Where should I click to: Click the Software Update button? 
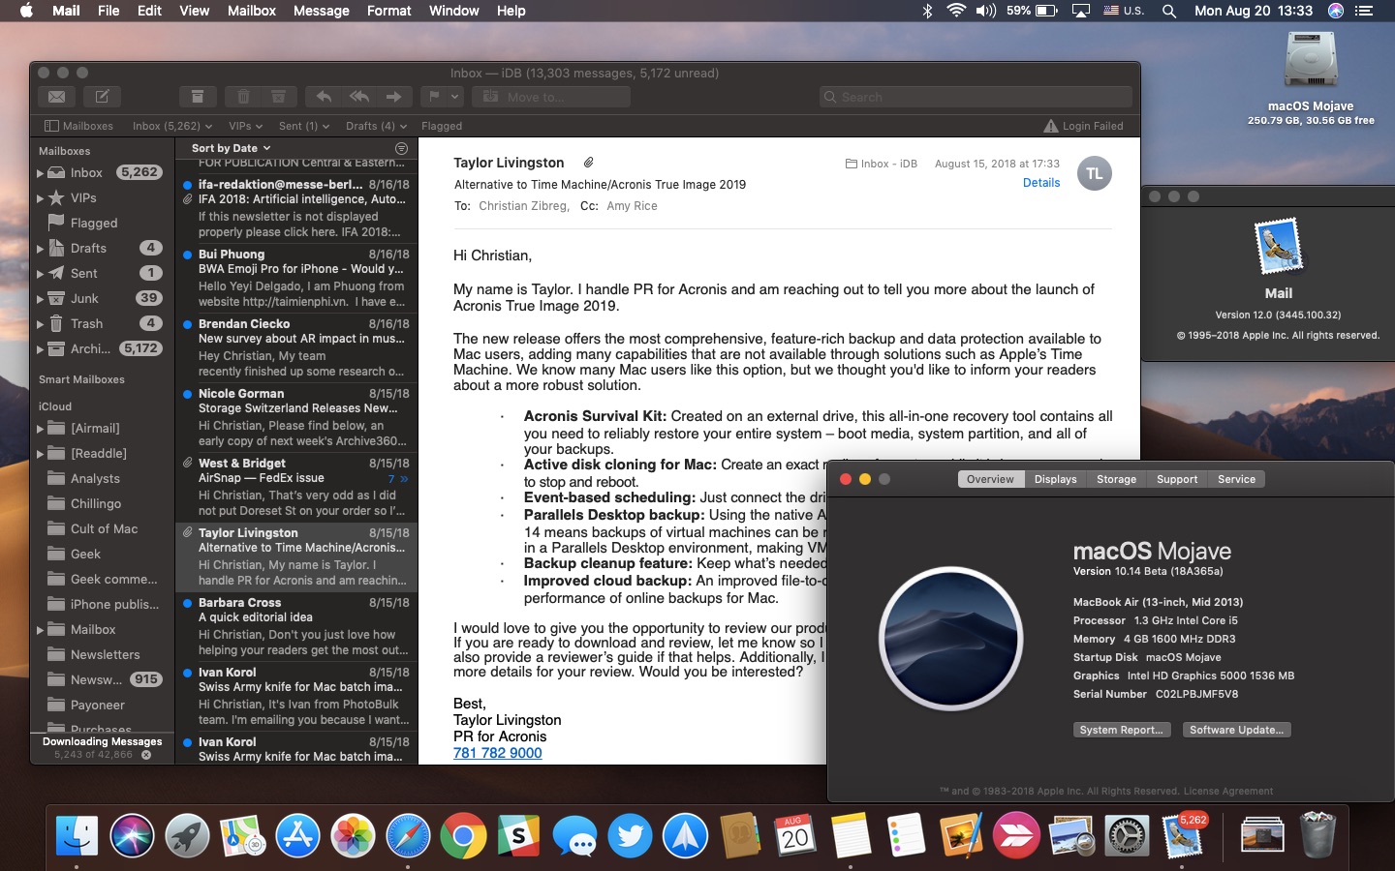tap(1236, 730)
